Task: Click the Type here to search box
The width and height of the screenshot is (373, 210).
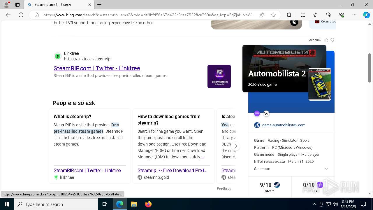Action: click(x=56, y=204)
